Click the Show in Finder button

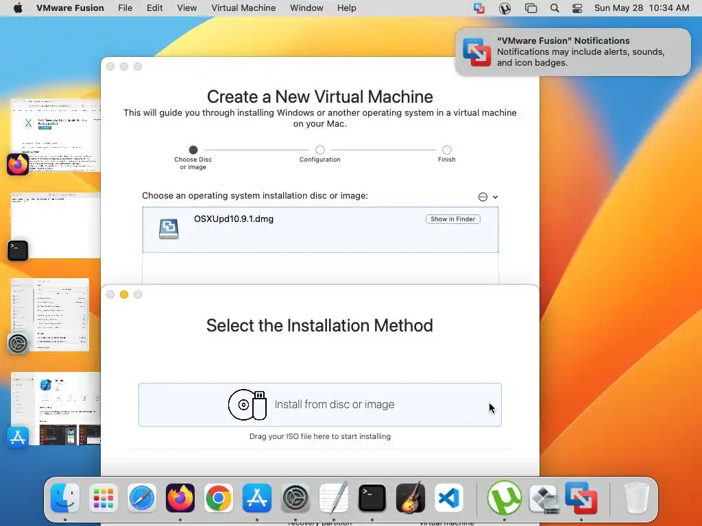pyautogui.click(x=452, y=219)
